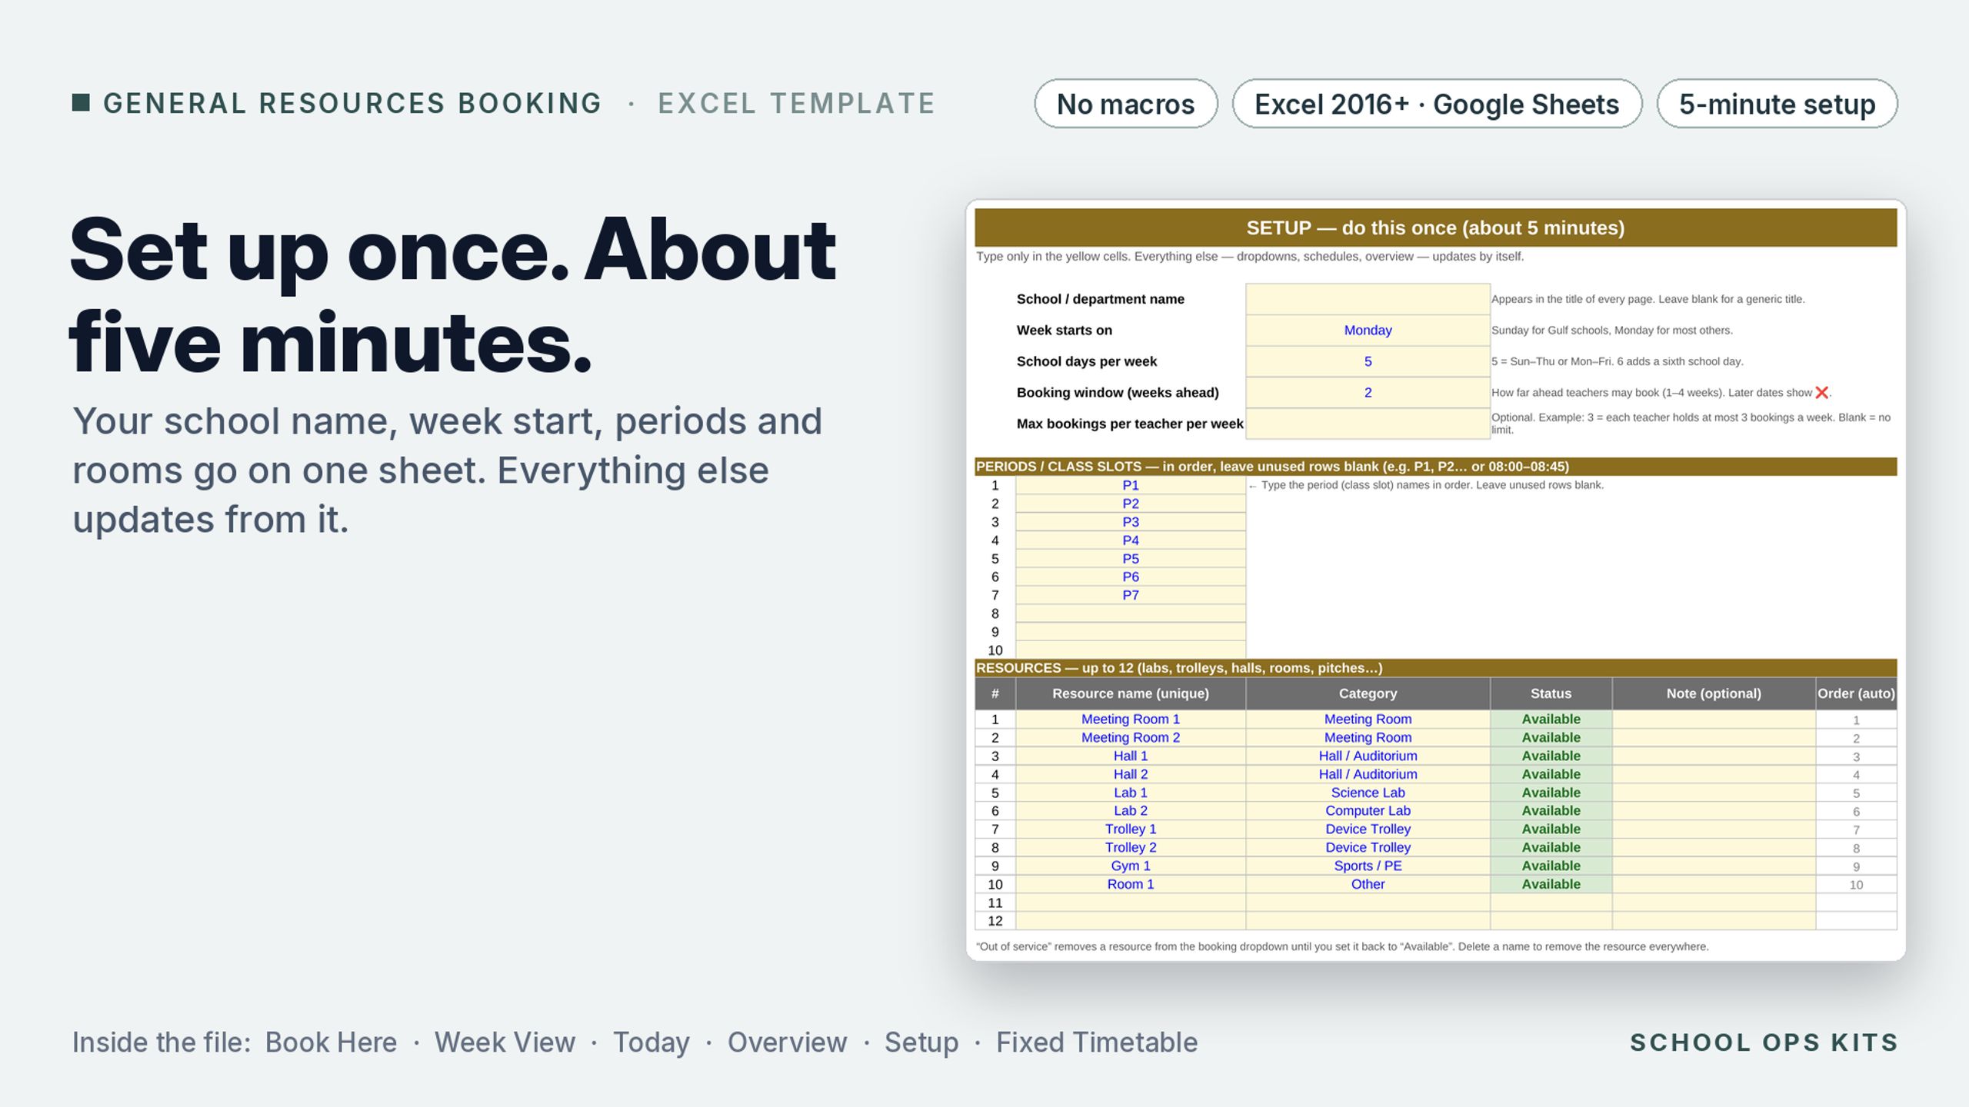The width and height of the screenshot is (1969, 1107).
Task: Click the 'Excel 2016+ · Google Sheets' badge
Action: pyautogui.click(x=1437, y=104)
